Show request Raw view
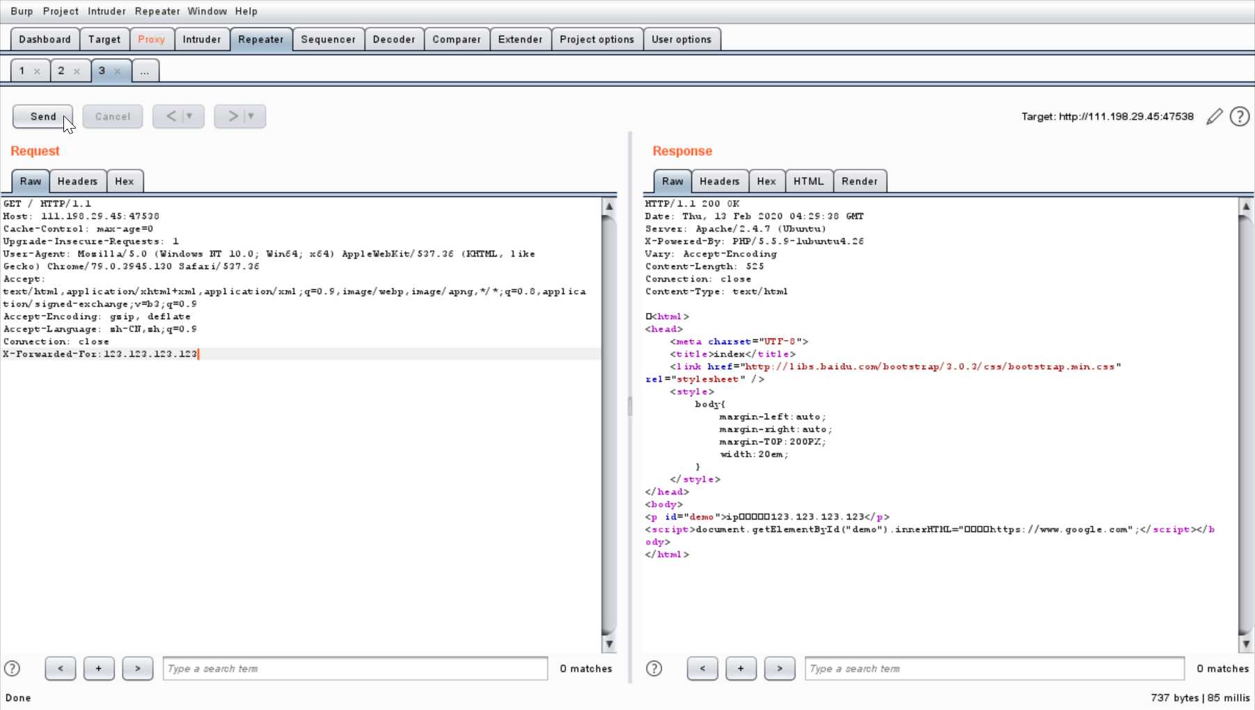The image size is (1255, 710). pyautogui.click(x=31, y=181)
